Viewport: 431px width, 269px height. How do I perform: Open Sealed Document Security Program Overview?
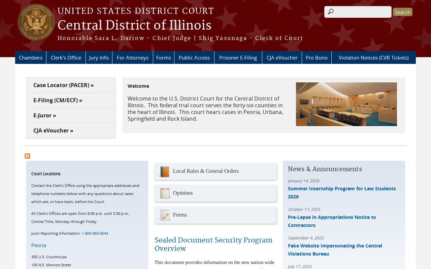[213, 244]
